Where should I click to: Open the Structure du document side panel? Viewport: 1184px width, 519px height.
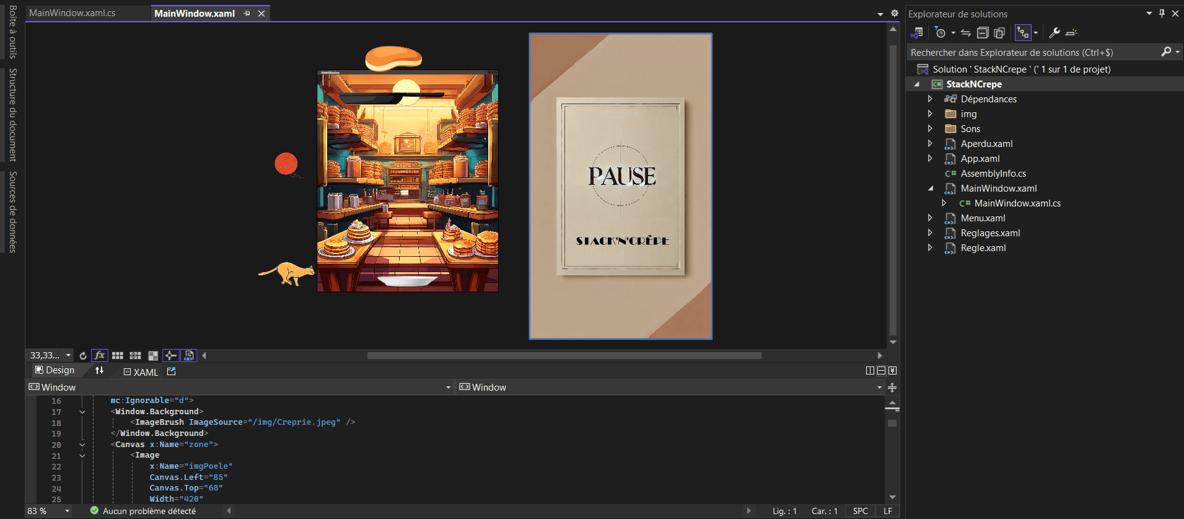[x=12, y=115]
